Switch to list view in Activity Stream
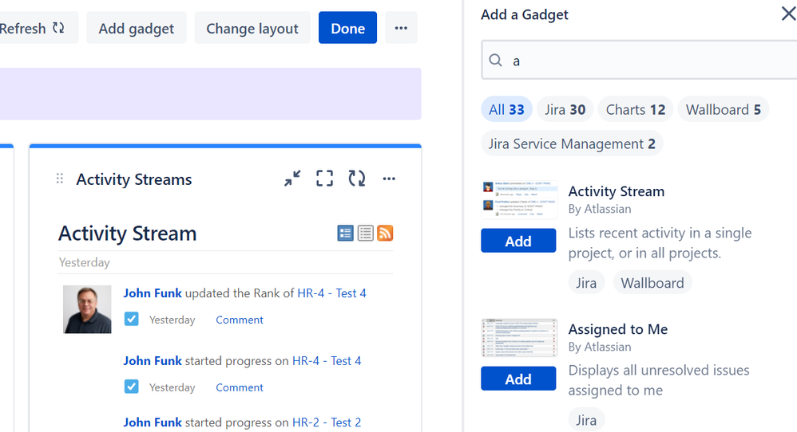The image size is (797, 432). click(365, 234)
